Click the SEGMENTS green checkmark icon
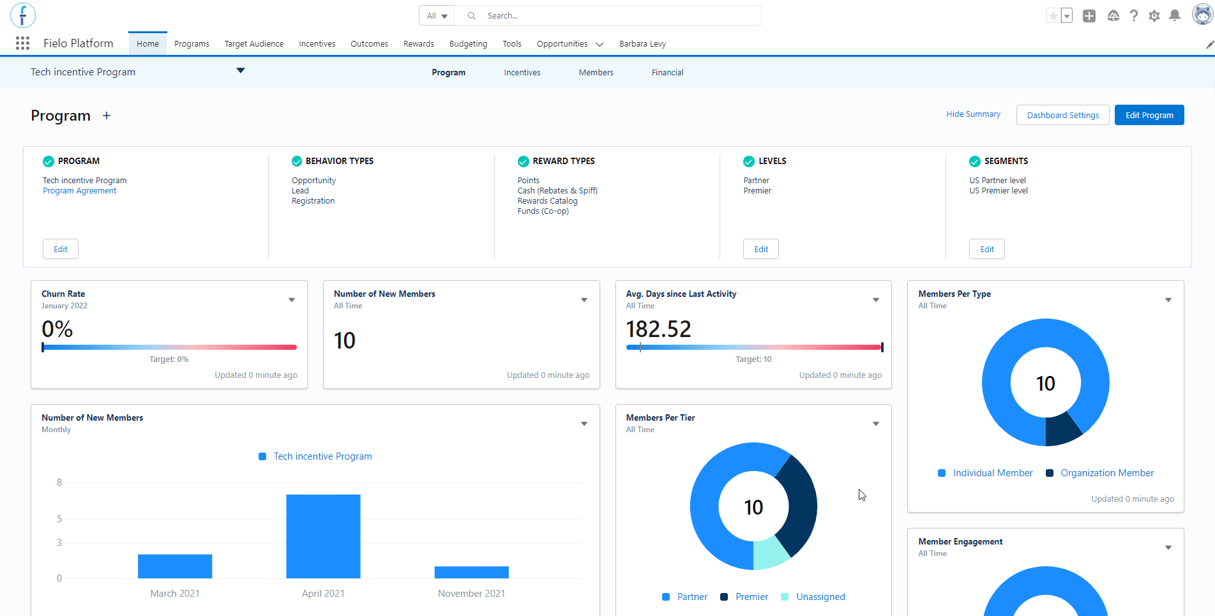 (975, 162)
